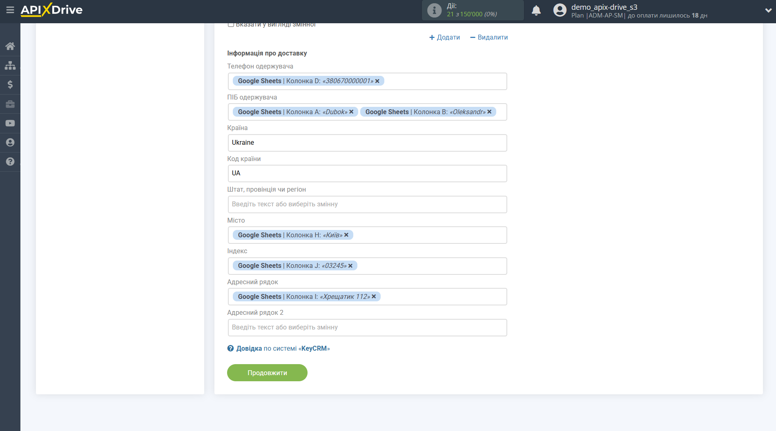The image size is (776, 431).
Task: Click the help icon beside Довідка
Action: [x=230, y=348]
